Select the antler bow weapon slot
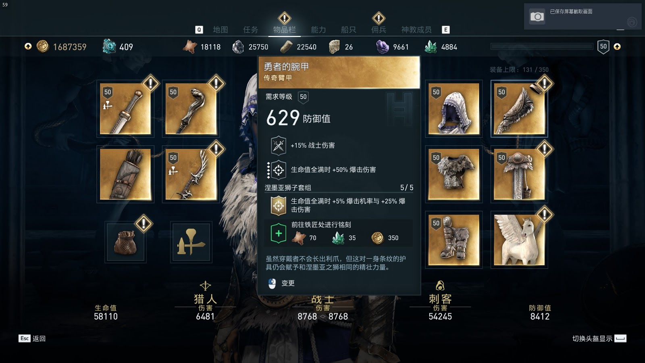 click(191, 174)
